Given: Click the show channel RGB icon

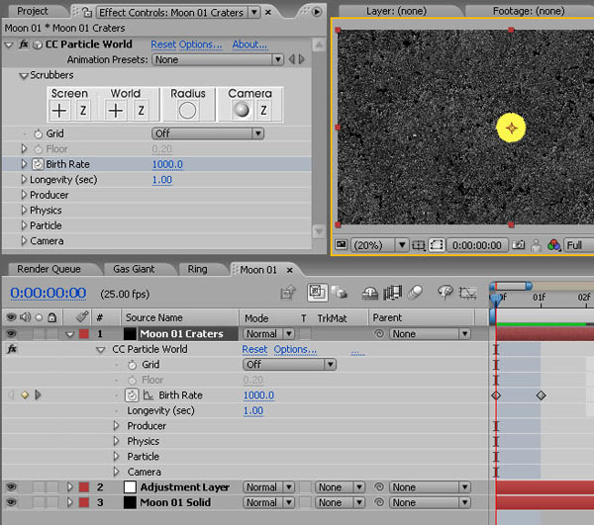Looking at the screenshot, I should click(x=553, y=245).
